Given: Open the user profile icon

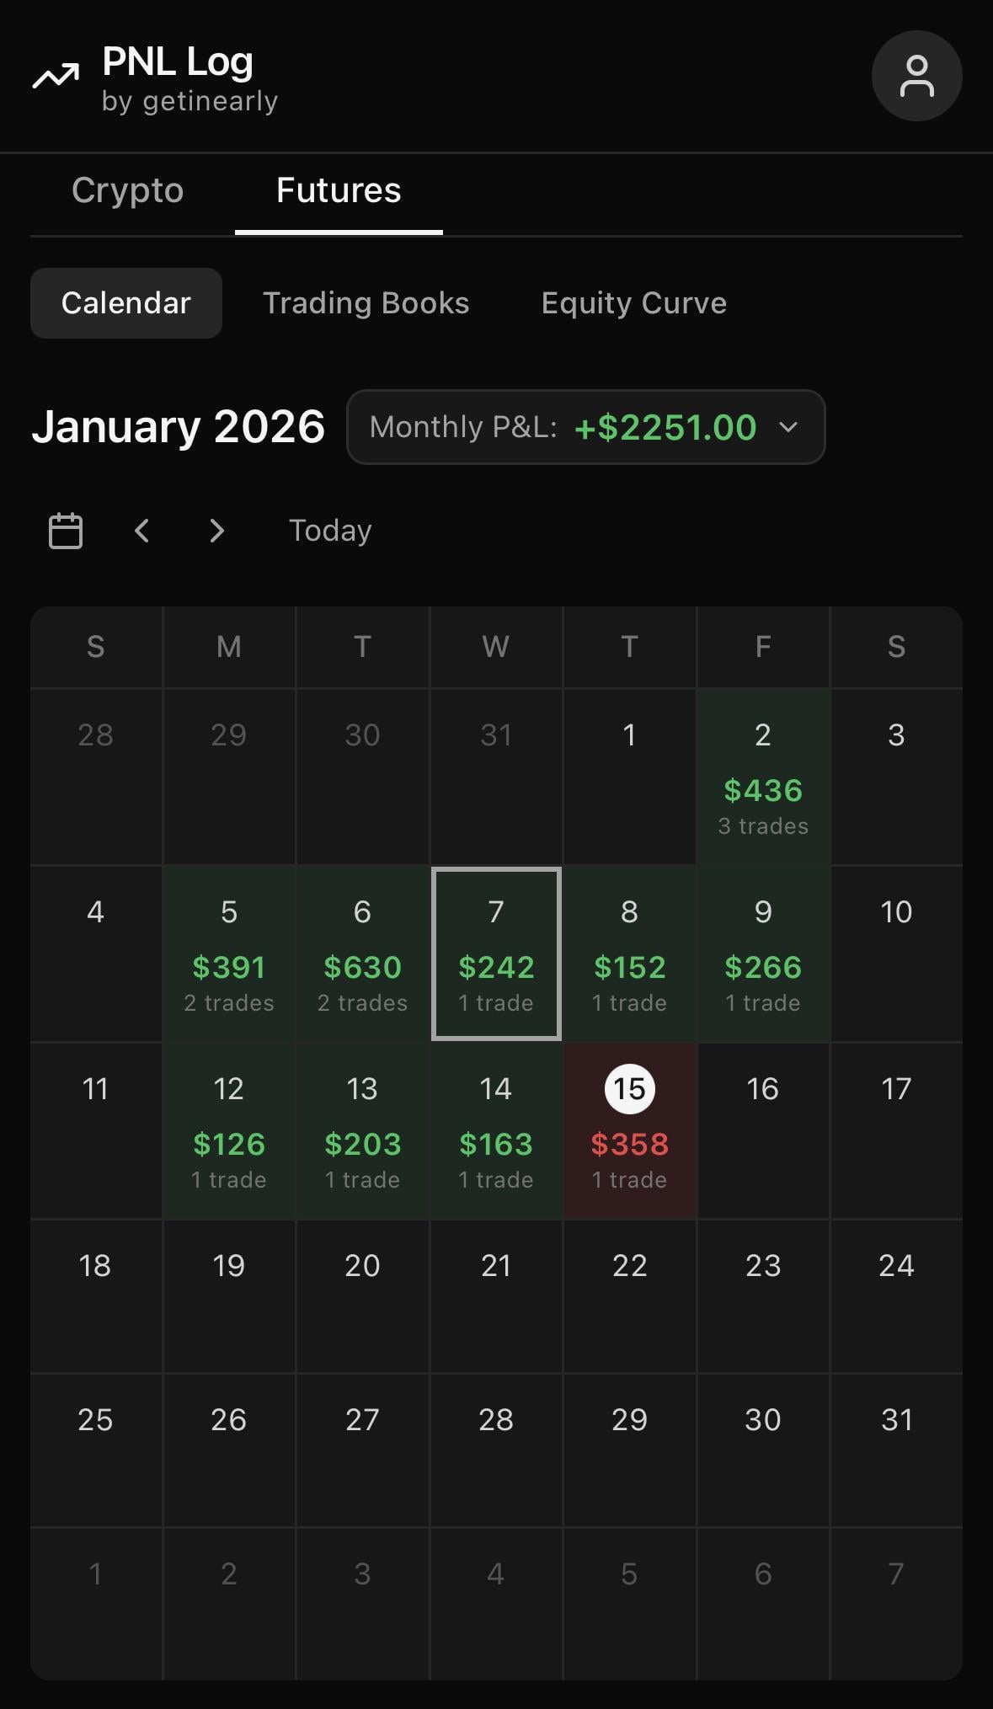Looking at the screenshot, I should (x=916, y=76).
